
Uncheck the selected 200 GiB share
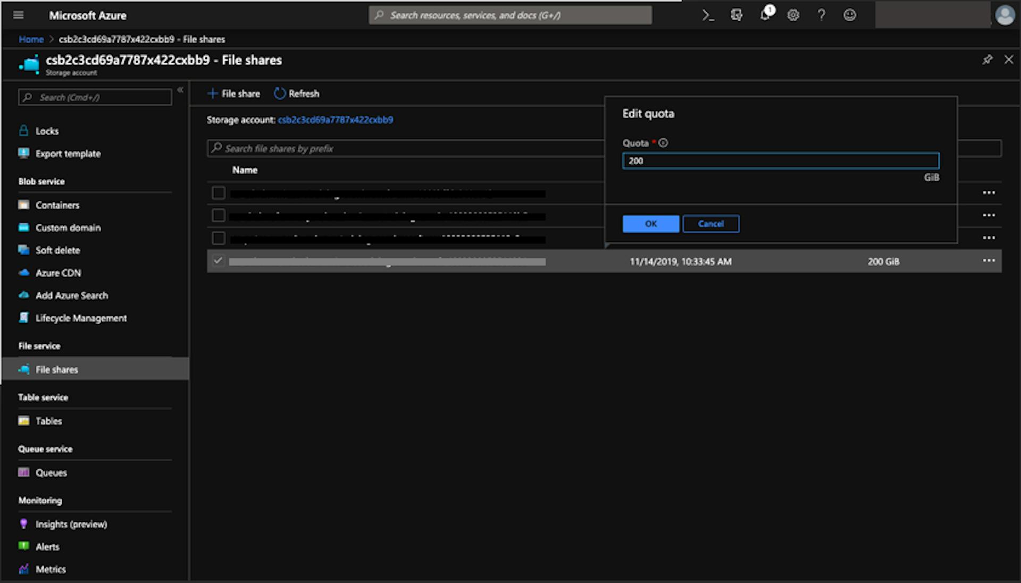[217, 261]
